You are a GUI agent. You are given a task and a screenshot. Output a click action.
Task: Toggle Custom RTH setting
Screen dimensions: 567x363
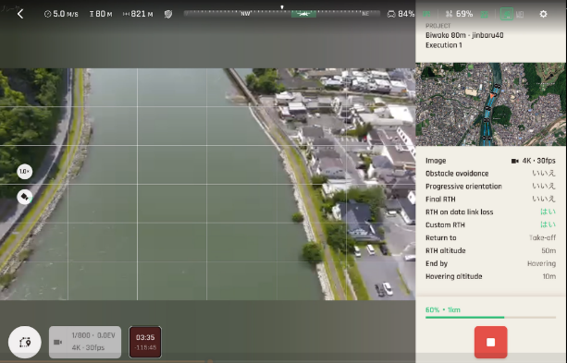click(x=491, y=224)
